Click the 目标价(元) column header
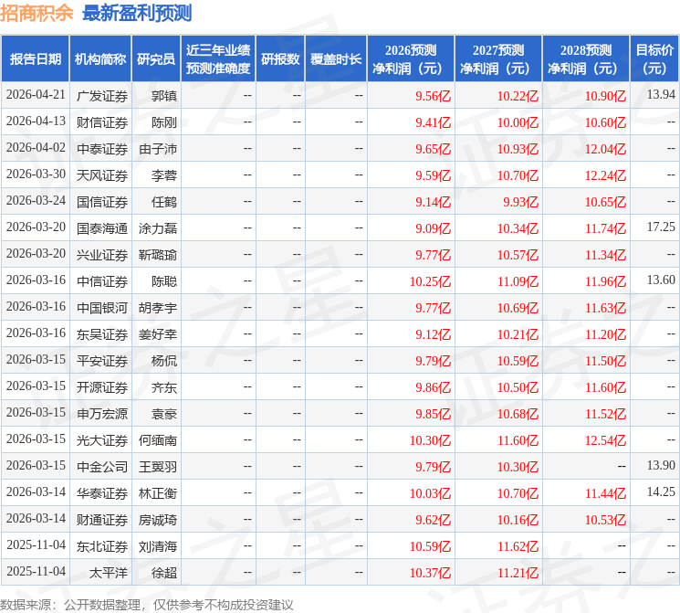The width and height of the screenshot is (680, 613). tap(654, 59)
